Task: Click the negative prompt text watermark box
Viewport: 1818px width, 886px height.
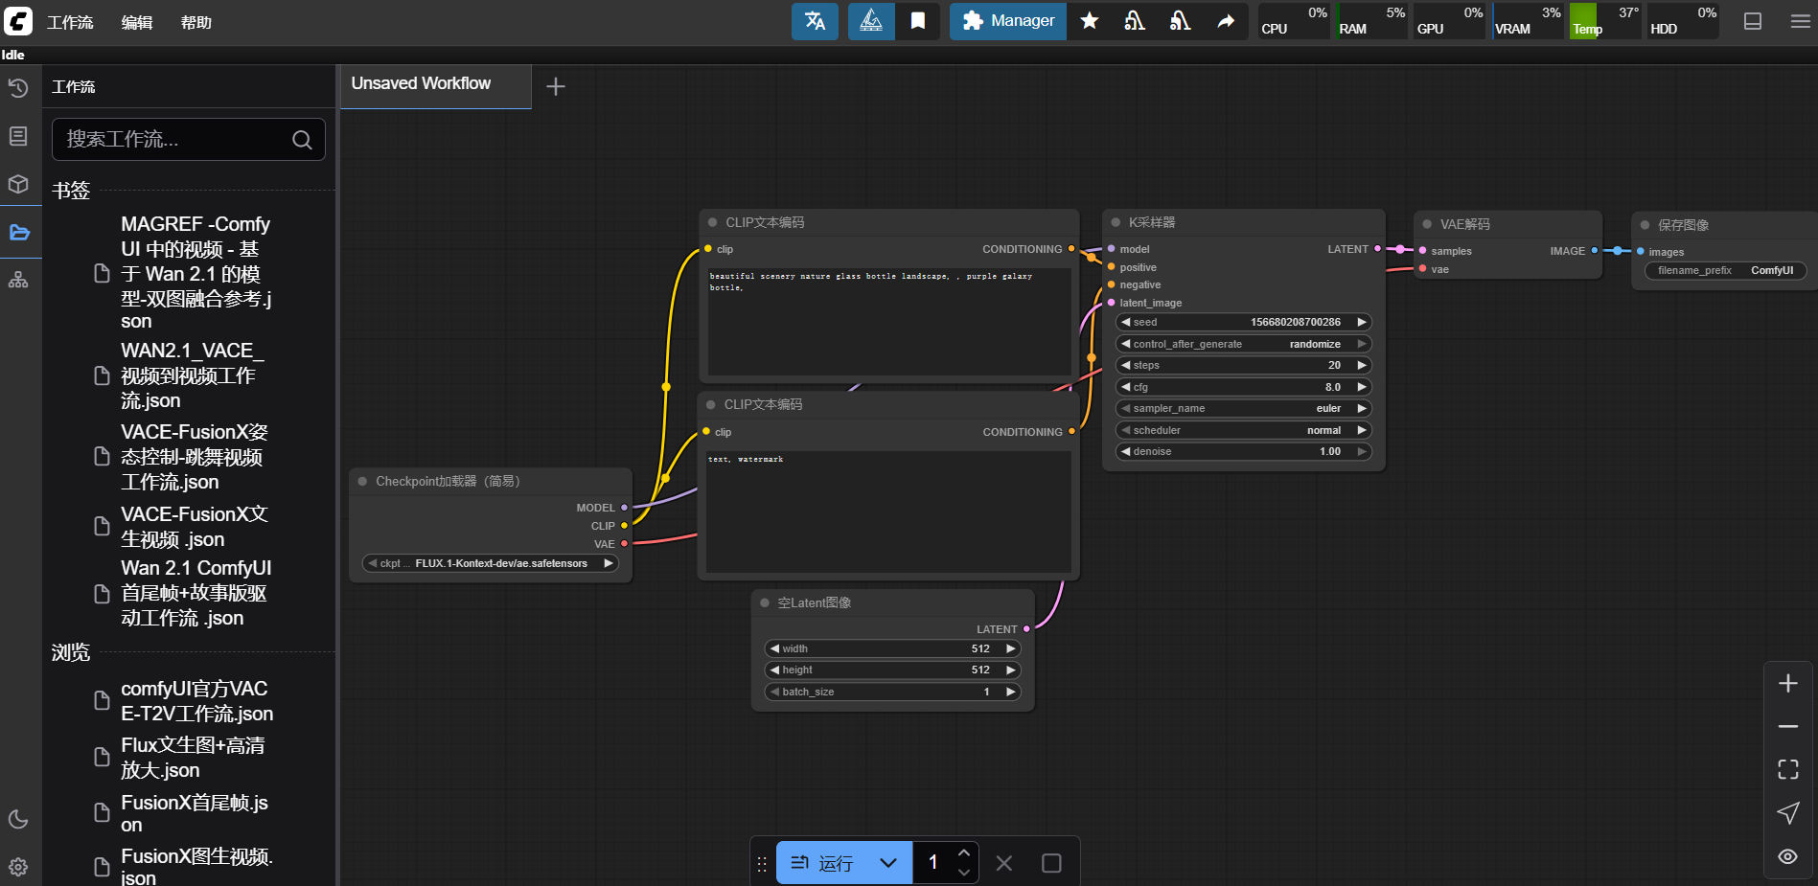Action: [x=888, y=511]
